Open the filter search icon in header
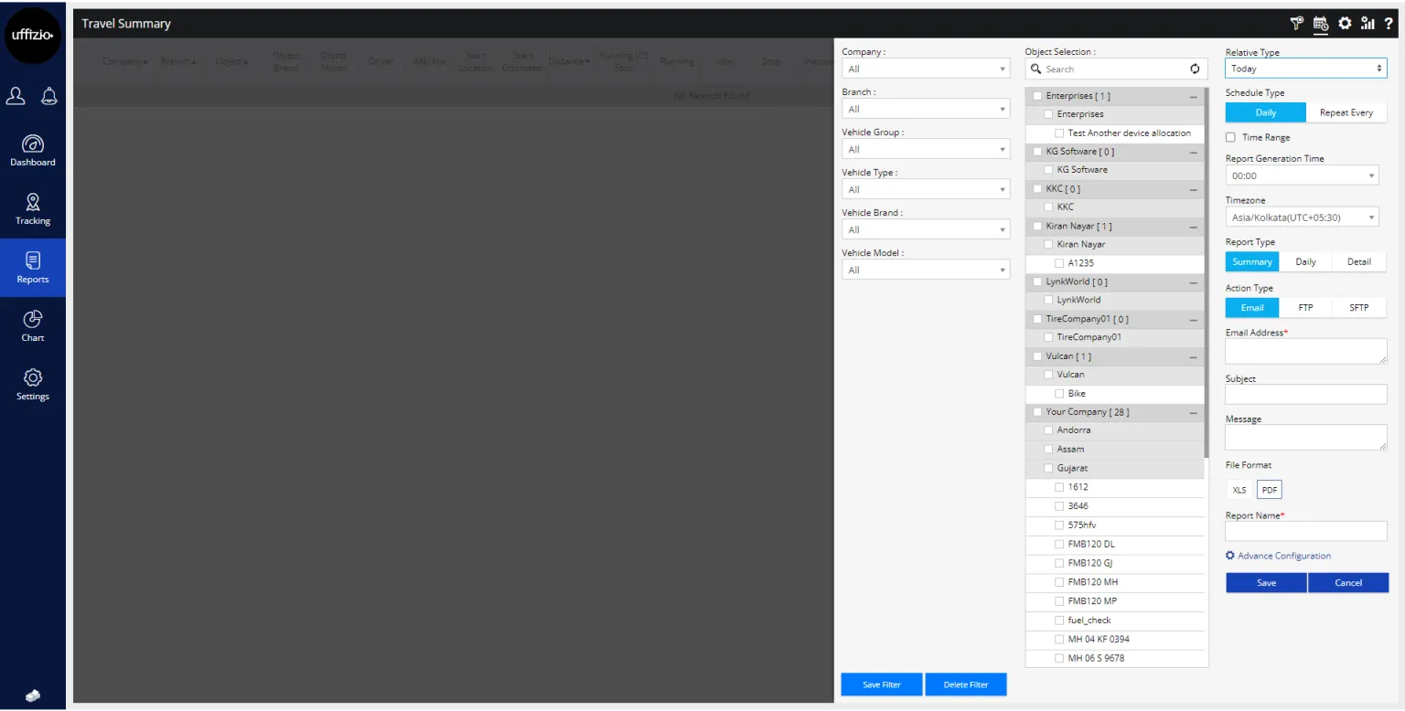Viewport: 1405px width, 711px height. (x=1296, y=24)
